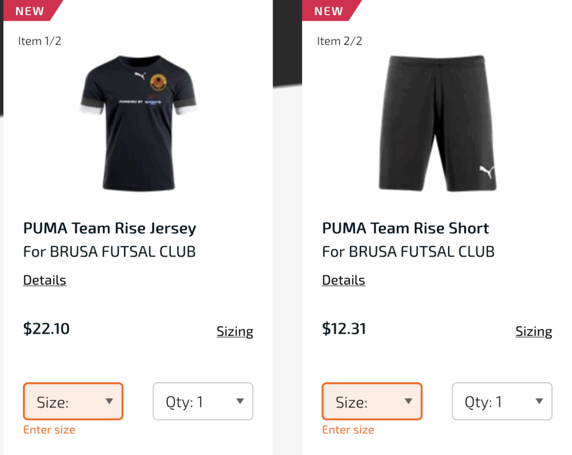Image resolution: width=572 pixels, height=455 pixels.
Task: Click the Item 1/2 label
Action: [x=40, y=41]
